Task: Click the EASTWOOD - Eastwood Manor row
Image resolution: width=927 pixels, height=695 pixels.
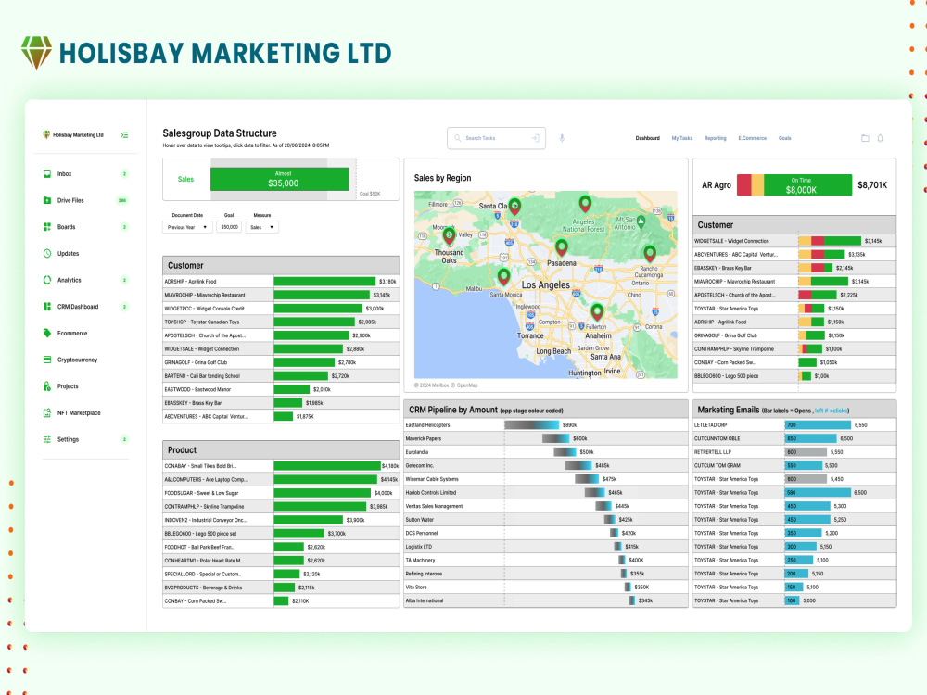Action: [x=281, y=389]
